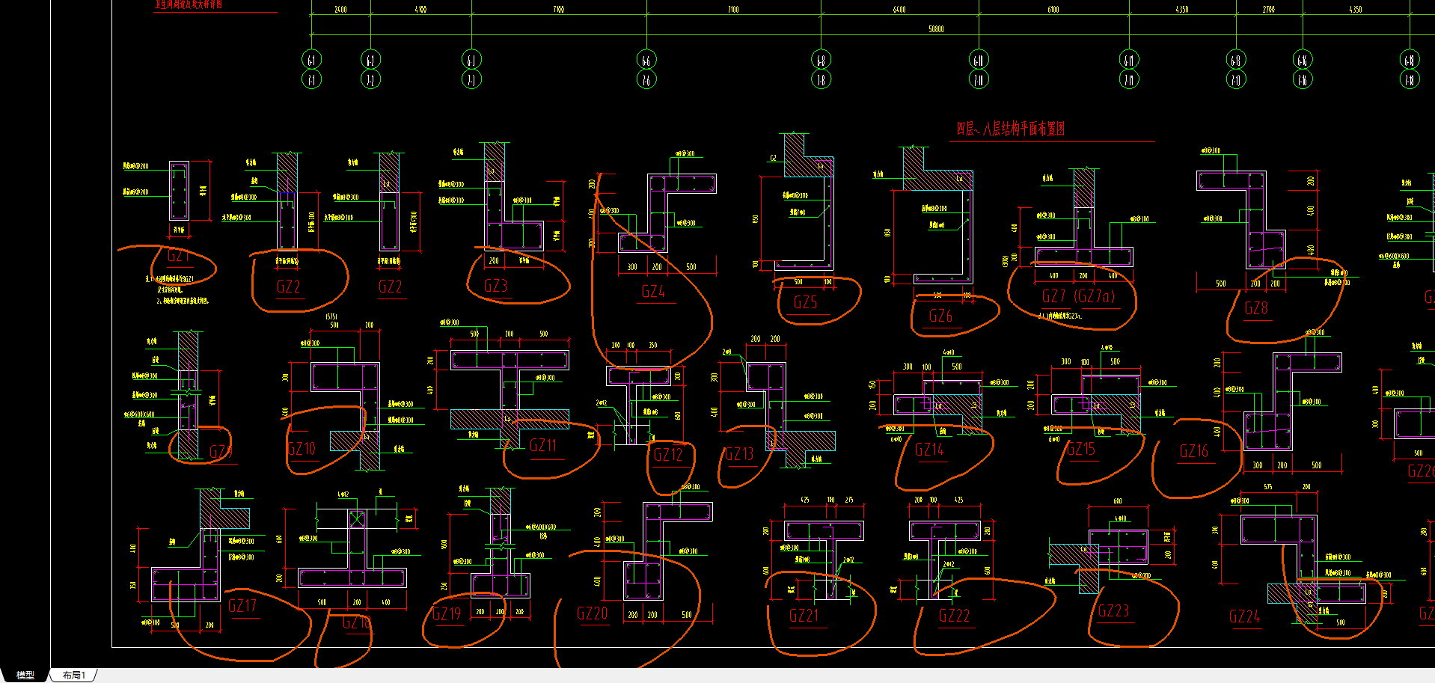Select the GZ1 column label
This screenshot has width=1435, height=683.
[177, 257]
